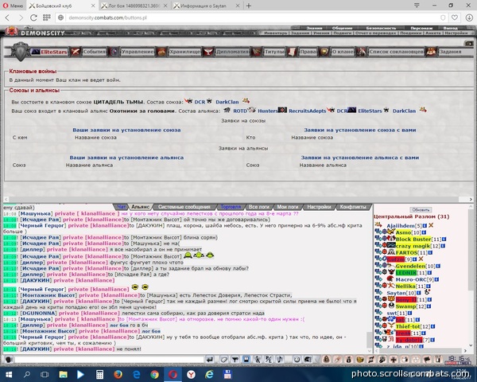Open Opera tab grid speed dial icon
The width and height of the screenshot is (477, 382).
pyautogui.click(x=47, y=18)
